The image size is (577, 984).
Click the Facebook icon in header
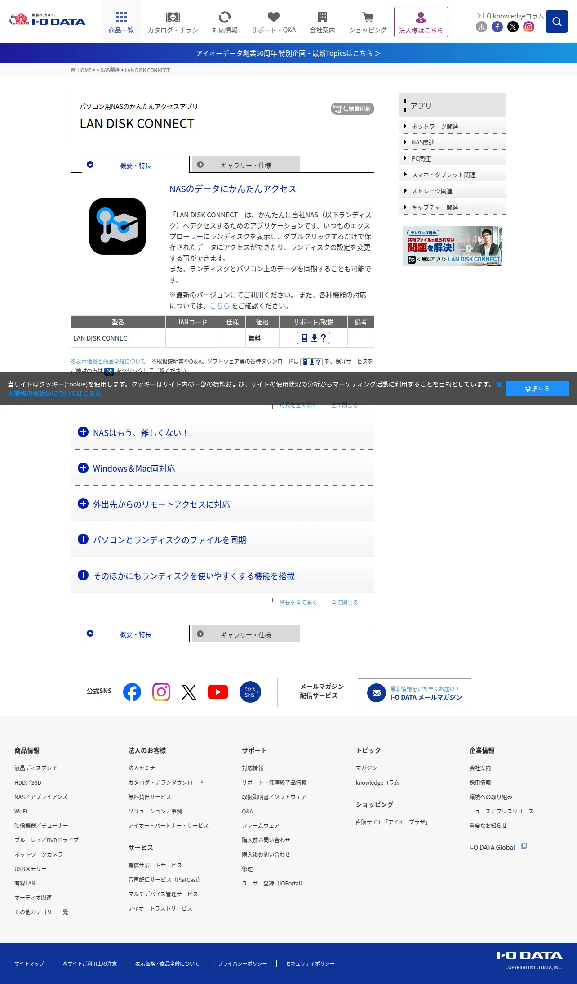[x=497, y=27]
